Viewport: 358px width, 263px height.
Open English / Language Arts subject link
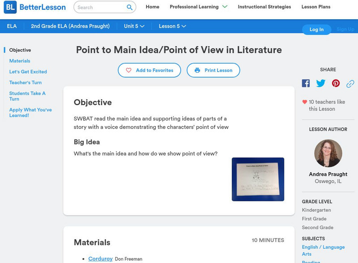click(323, 250)
